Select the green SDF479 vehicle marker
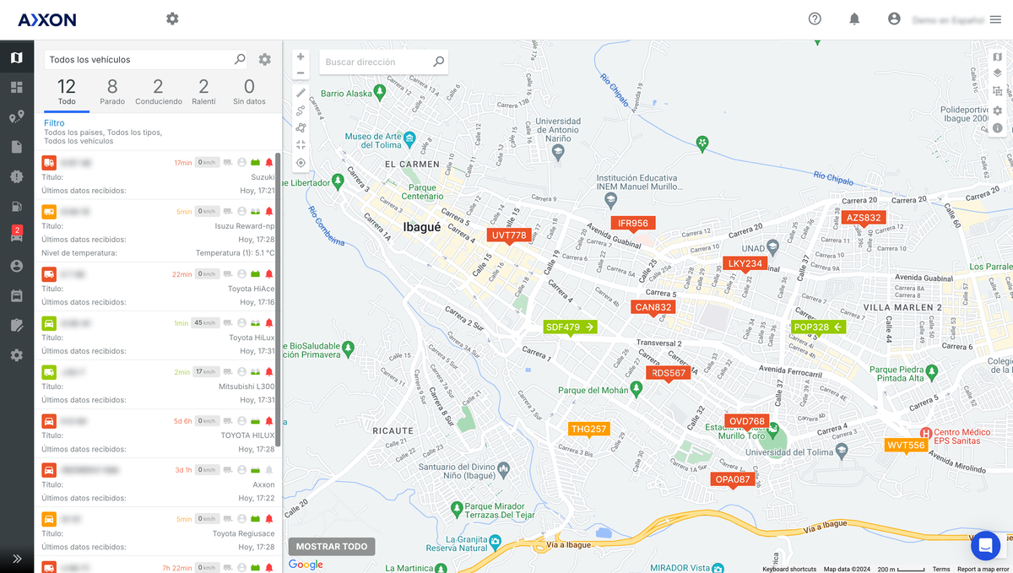Screen dimensions: 1013x573 (x=571, y=327)
